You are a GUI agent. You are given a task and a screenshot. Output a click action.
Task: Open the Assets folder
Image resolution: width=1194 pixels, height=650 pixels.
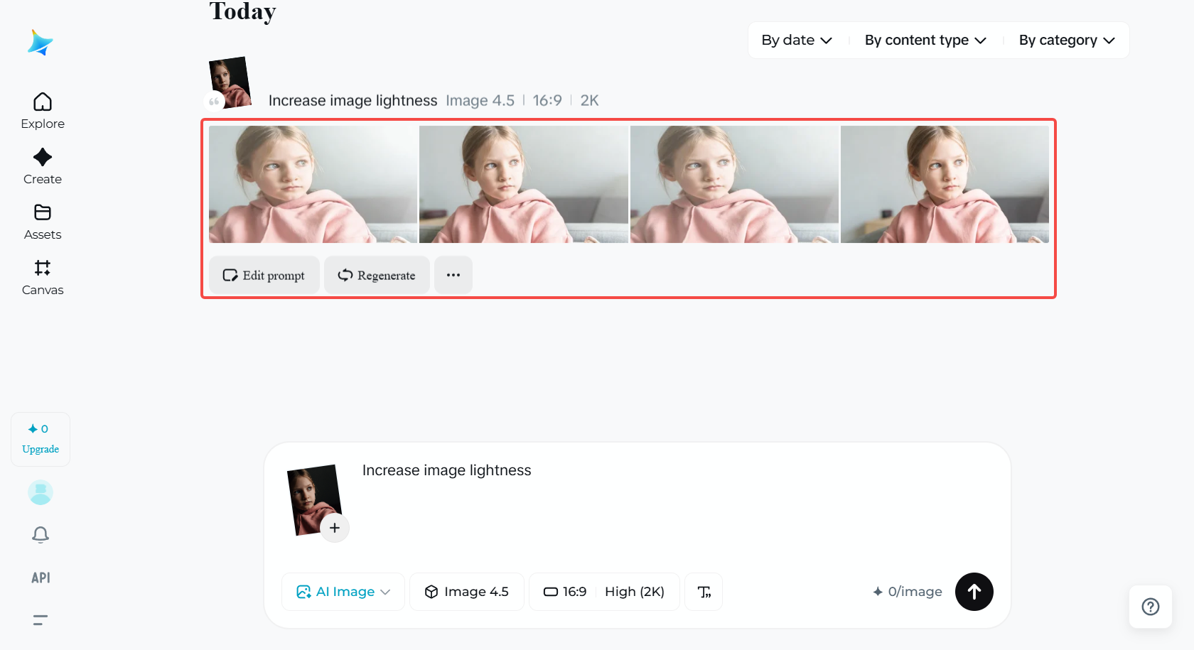(43, 222)
